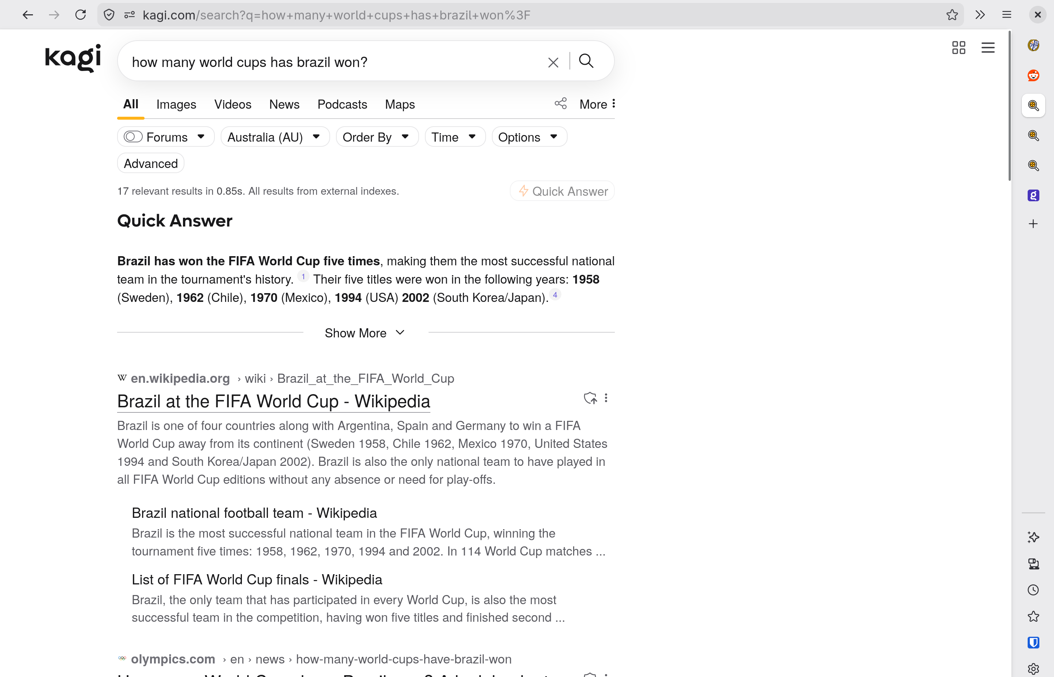Expand Quick Answer with Show More
The height and width of the screenshot is (677, 1054).
tap(365, 333)
